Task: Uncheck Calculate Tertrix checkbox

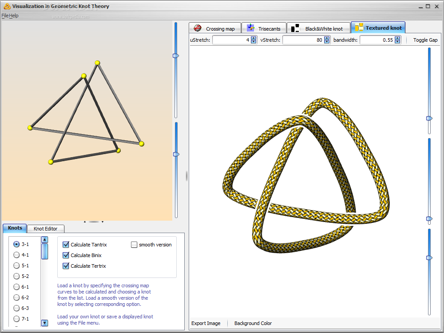Action: 66,266
